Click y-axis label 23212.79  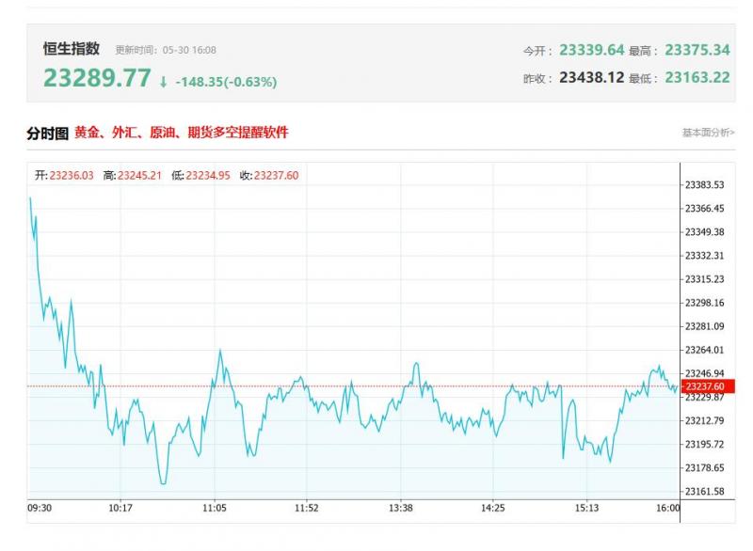(x=704, y=420)
